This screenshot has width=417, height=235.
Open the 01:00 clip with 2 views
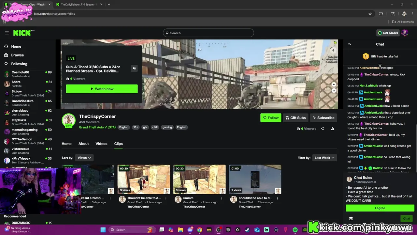point(255,180)
